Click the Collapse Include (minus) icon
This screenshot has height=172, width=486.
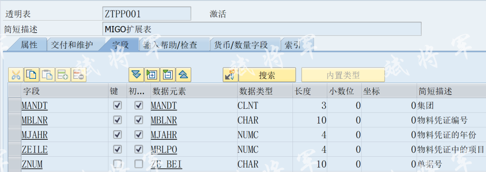tap(168, 75)
